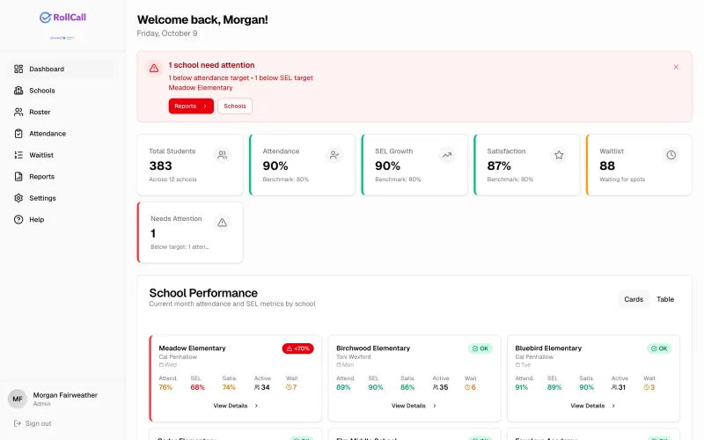Click Meadow Elementary active students icon
Viewport: 704px width, 440px height.
(x=257, y=387)
